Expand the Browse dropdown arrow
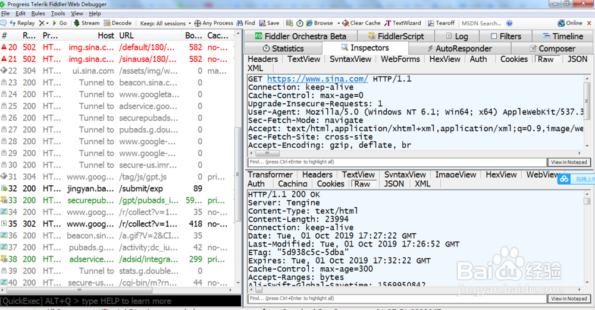 [x=339, y=23]
